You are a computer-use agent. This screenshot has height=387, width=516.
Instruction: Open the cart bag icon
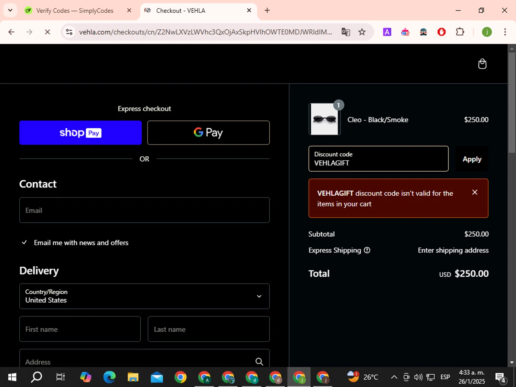482,64
